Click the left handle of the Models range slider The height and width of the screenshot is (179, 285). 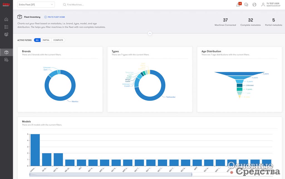(x=30, y=175)
